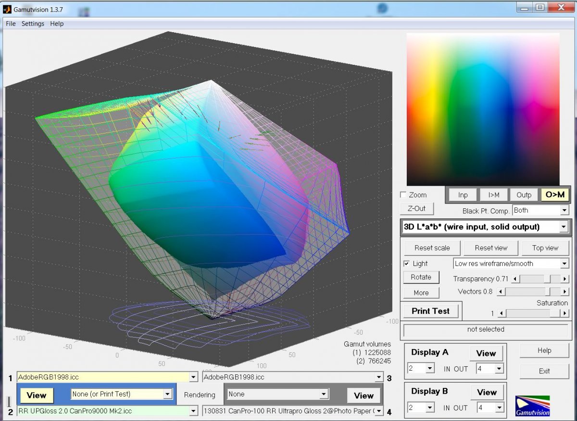Uncheck the Light checkbox

tap(407, 264)
